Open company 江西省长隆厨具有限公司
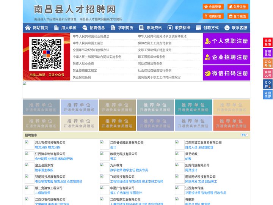The width and height of the screenshot is (273, 205). click(127, 142)
